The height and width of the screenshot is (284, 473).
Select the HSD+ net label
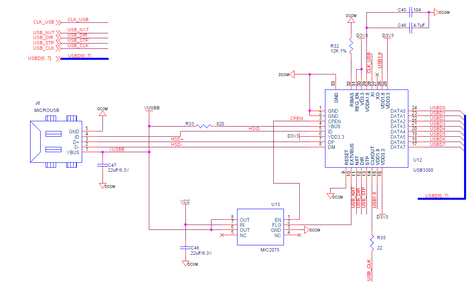point(177,140)
